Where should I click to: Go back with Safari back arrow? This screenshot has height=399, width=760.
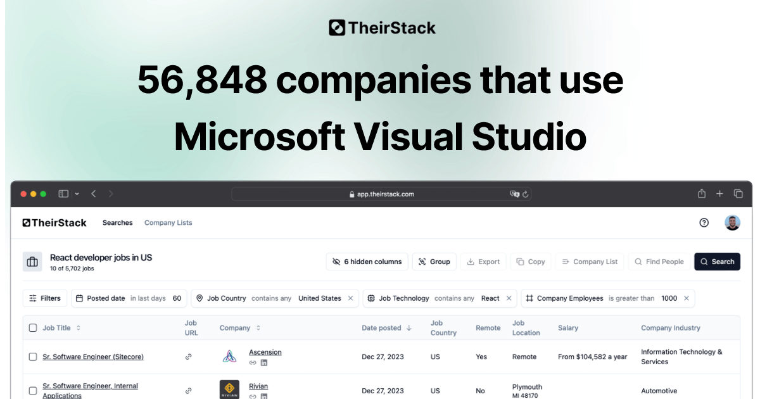[x=93, y=194]
